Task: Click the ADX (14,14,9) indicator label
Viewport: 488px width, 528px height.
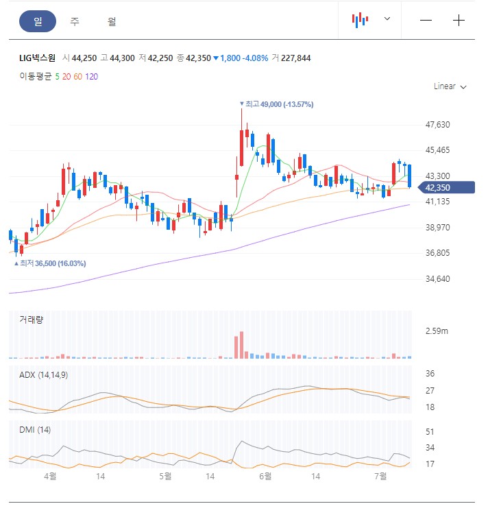Action: [x=43, y=375]
